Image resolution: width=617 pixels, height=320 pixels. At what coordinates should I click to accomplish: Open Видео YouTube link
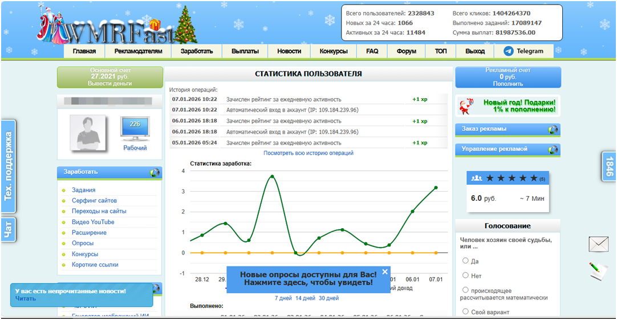(x=93, y=222)
